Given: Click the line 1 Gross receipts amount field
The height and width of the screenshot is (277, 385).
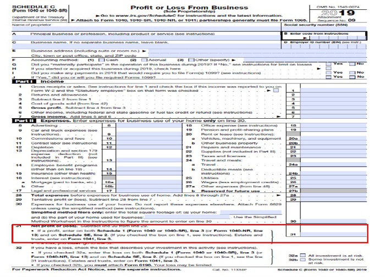Looking at the screenshot, I should pyautogui.click(x=334, y=90).
